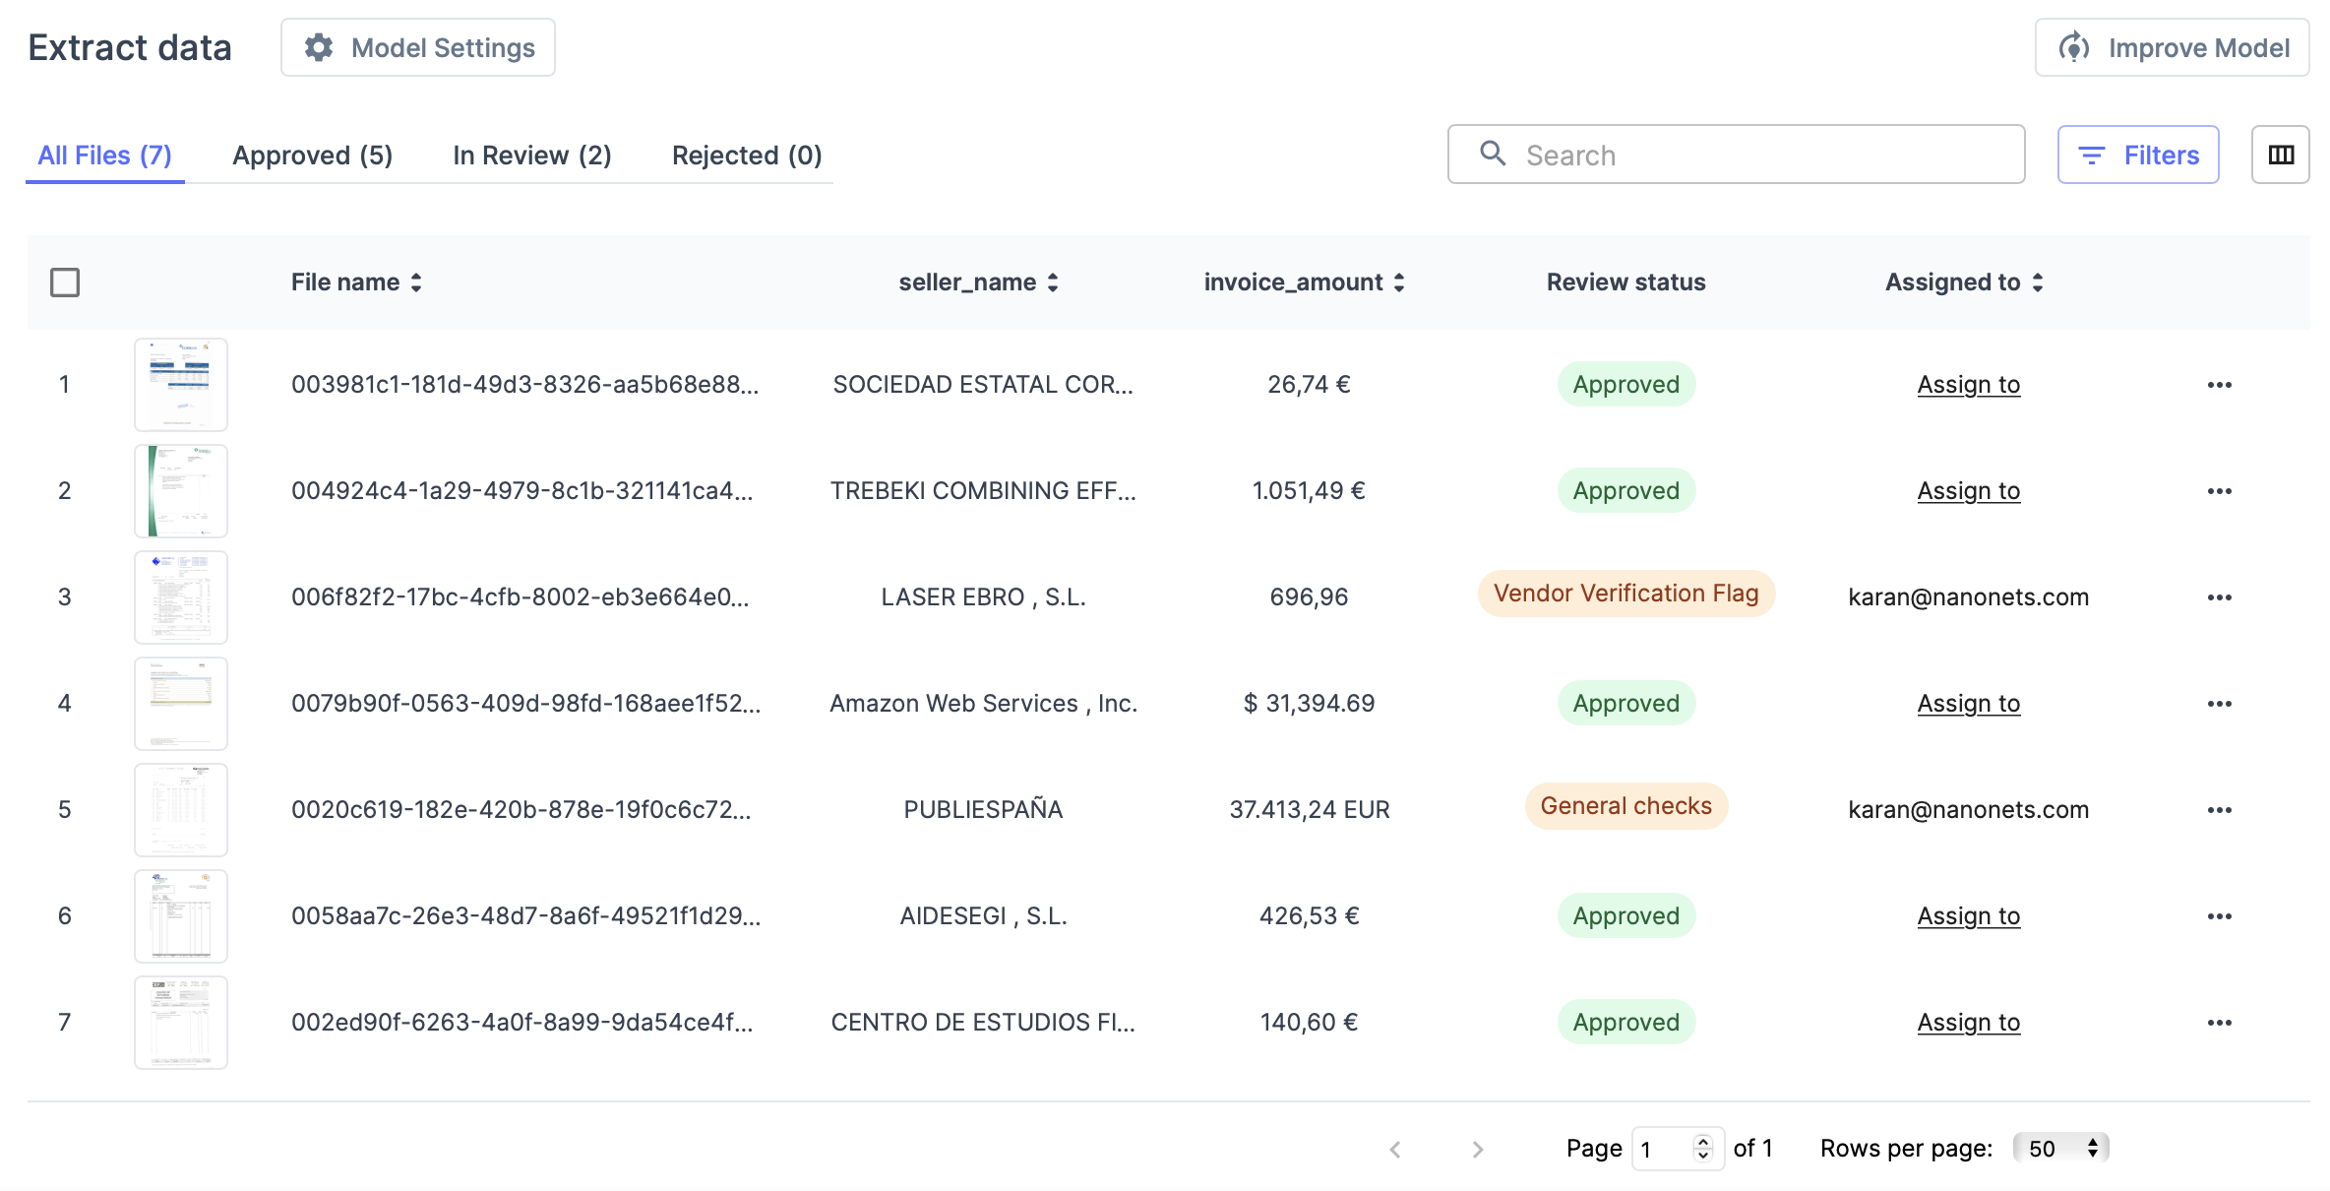Open the Filters panel
Screen dimensions: 2330x1191
click(x=2137, y=155)
